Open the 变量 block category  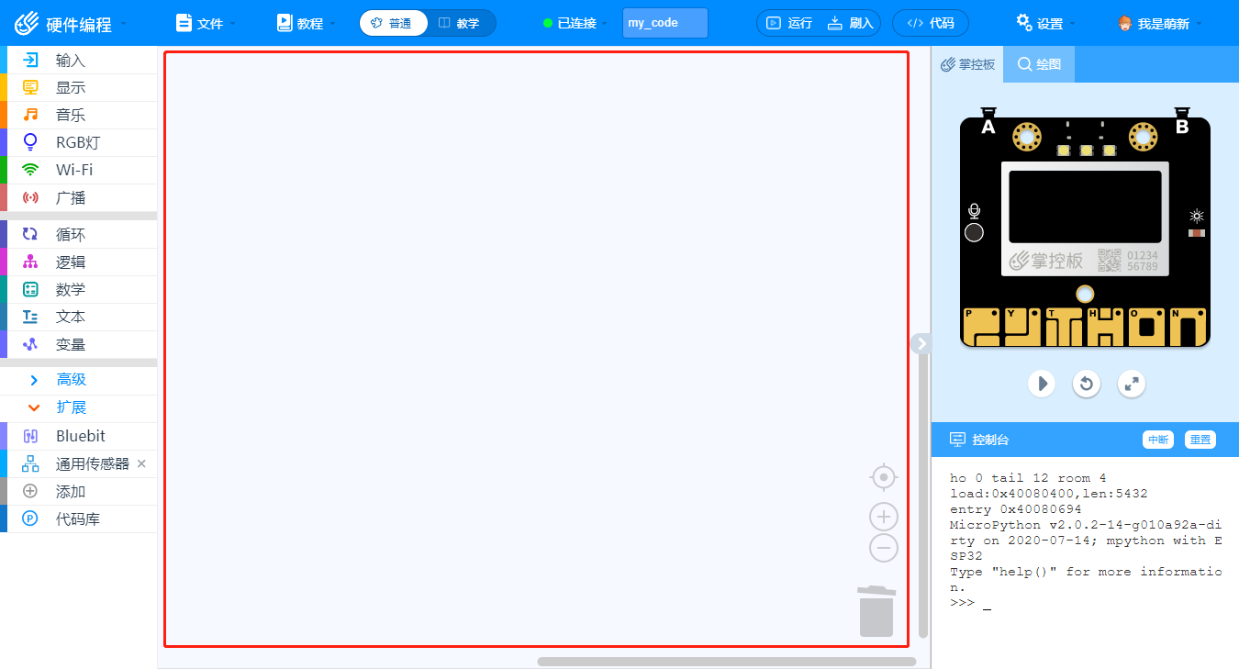pos(79,345)
